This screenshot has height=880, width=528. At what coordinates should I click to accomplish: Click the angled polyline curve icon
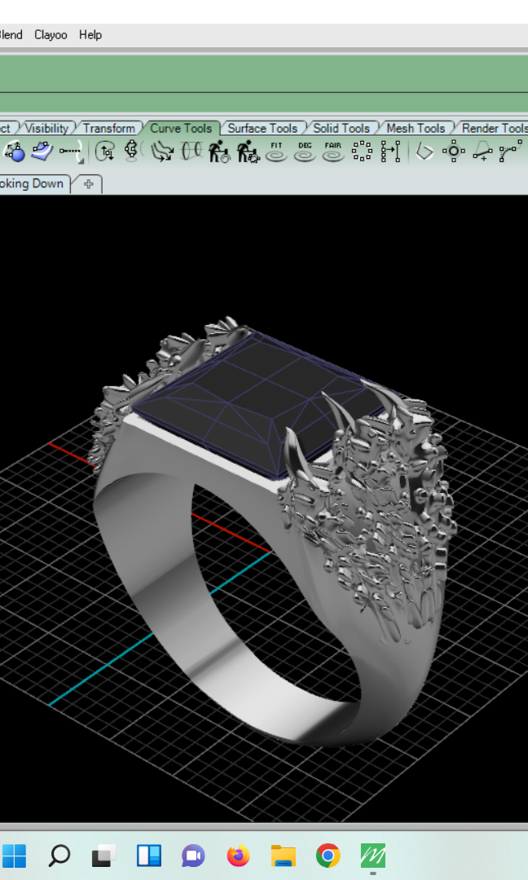(425, 151)
